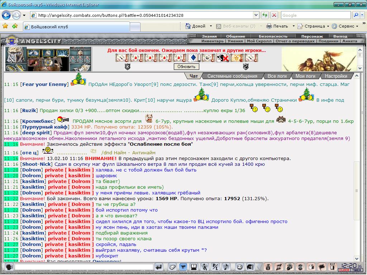Stop loading with the red X button

click(x=274, y=15)
